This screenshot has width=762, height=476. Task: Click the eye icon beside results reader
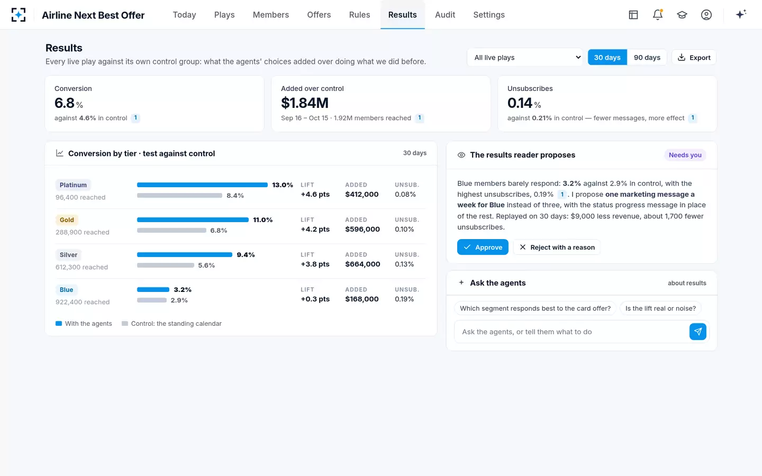(461, 155)
